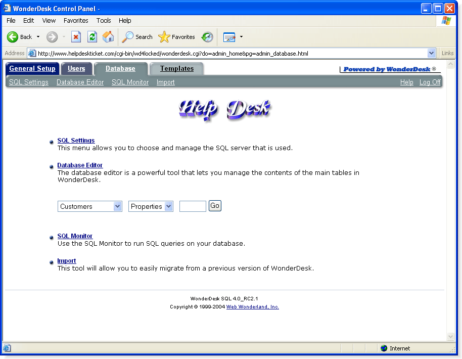462x359 pixels.
Task: Click the vertical scrollbar down arrow
Action: [x=450, y=336]
